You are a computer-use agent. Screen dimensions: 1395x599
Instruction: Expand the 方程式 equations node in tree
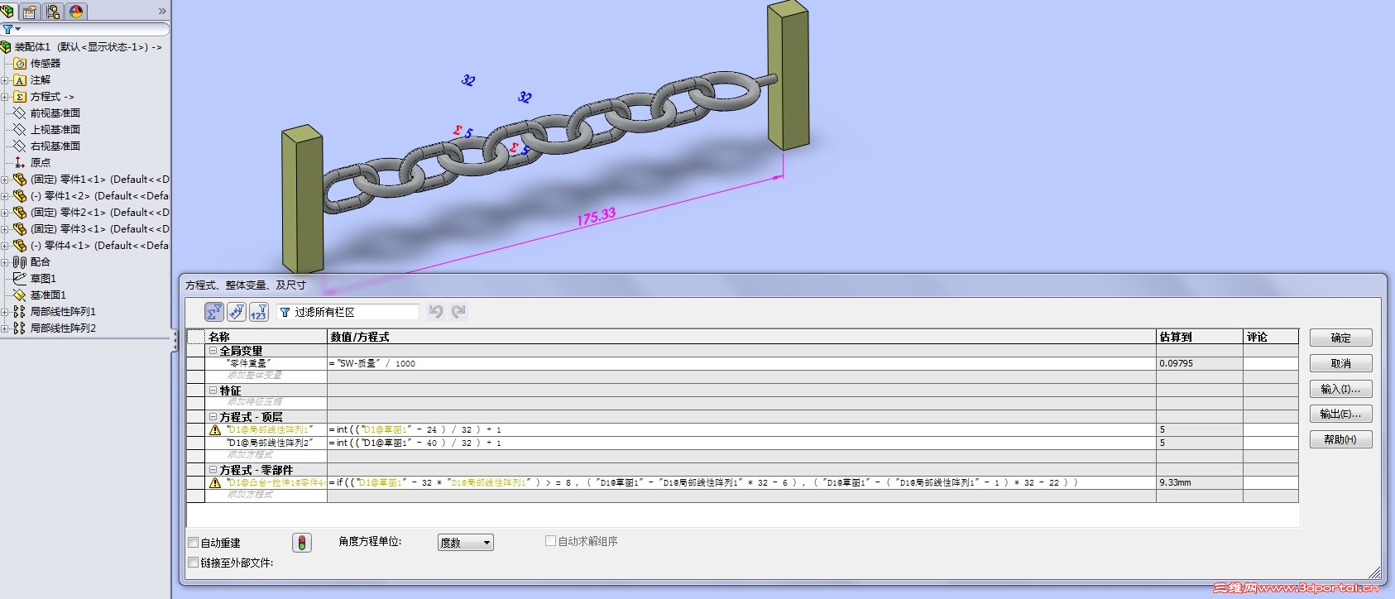coord(5,97)
